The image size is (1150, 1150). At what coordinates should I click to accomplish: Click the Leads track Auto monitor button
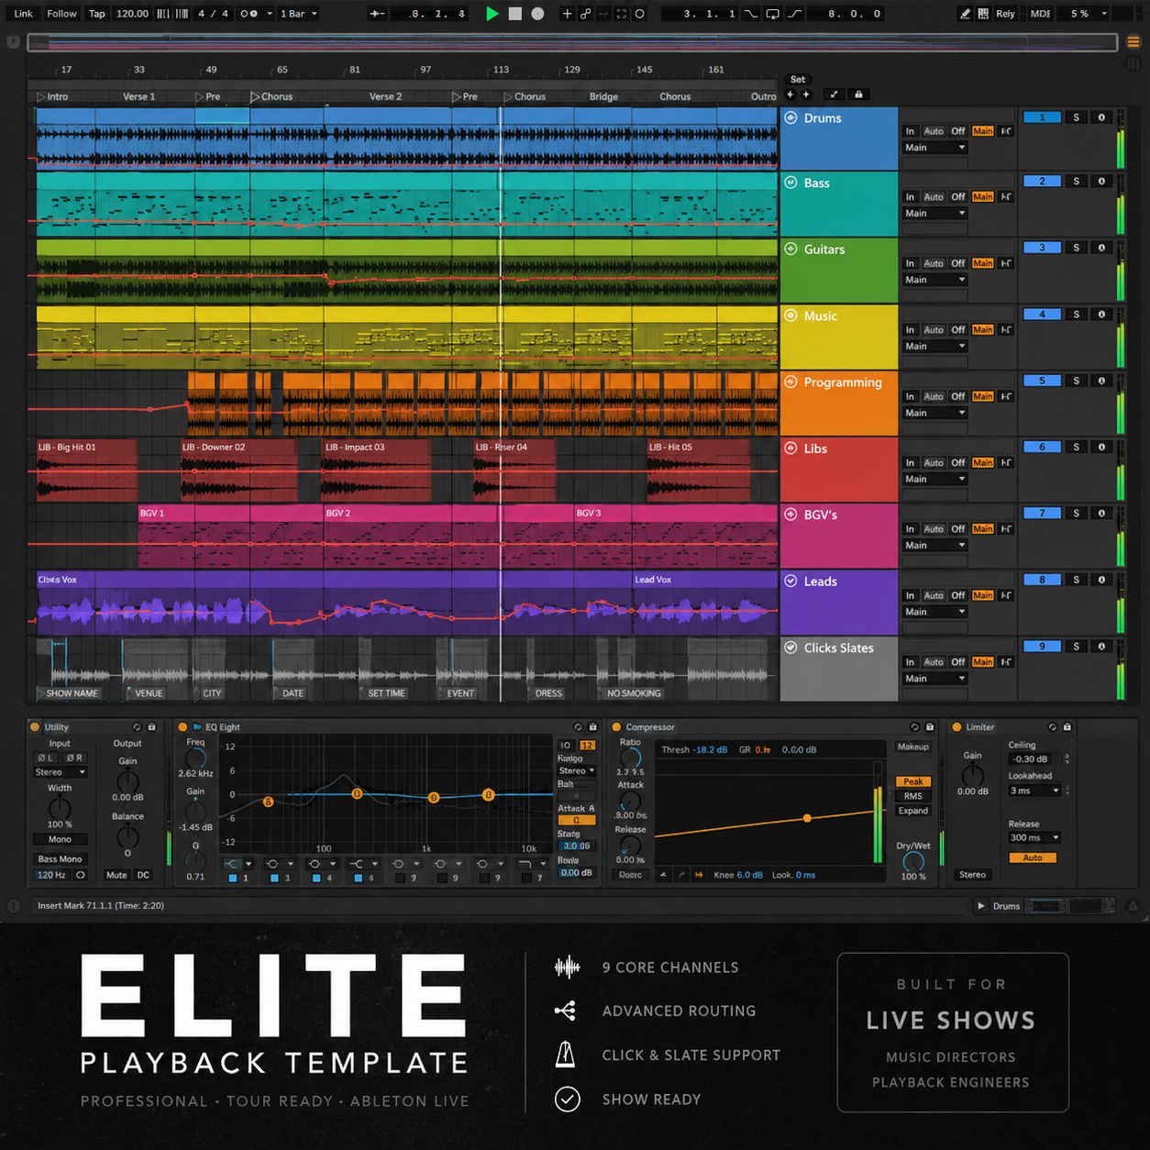click(934, 596)
